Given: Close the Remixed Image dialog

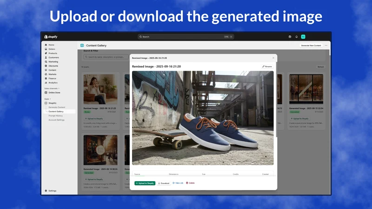Looking at the screenshot, I should click(x=273, y=58).
